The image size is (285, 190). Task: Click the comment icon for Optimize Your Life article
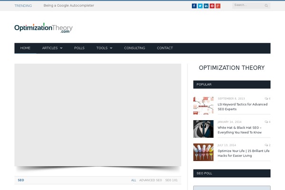point(266,145)
